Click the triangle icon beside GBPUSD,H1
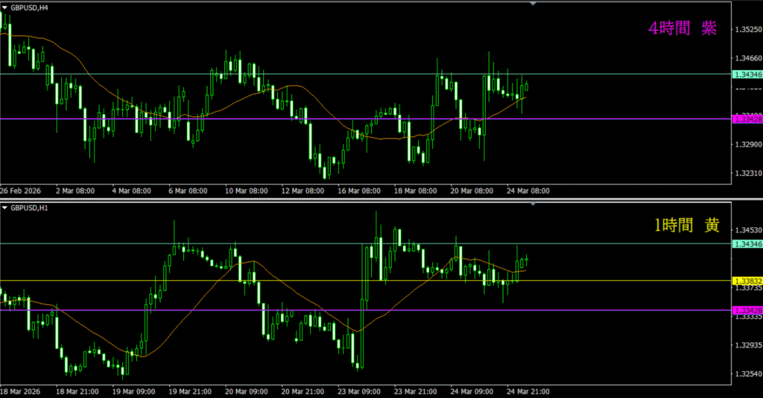The height and width of the screenshot is (398, 763). point(5,208)
